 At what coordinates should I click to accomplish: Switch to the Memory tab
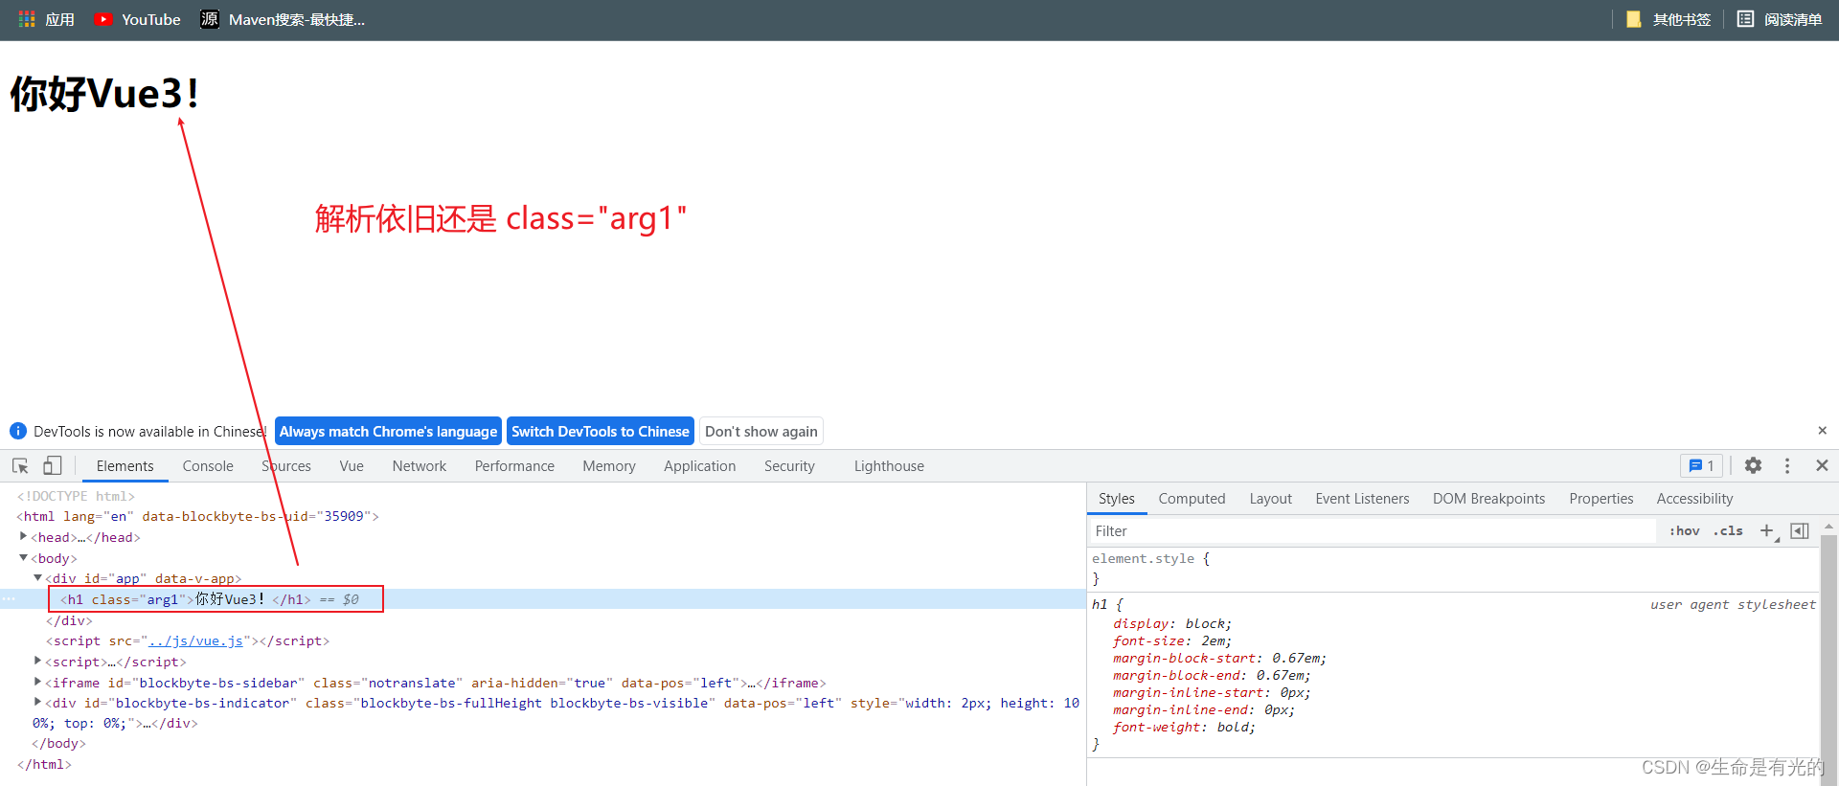click(x=609, y=466)
